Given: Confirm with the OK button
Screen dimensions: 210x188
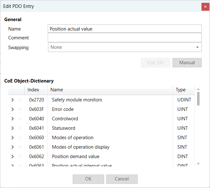Looking at the screenshot, I should point(88,179).
